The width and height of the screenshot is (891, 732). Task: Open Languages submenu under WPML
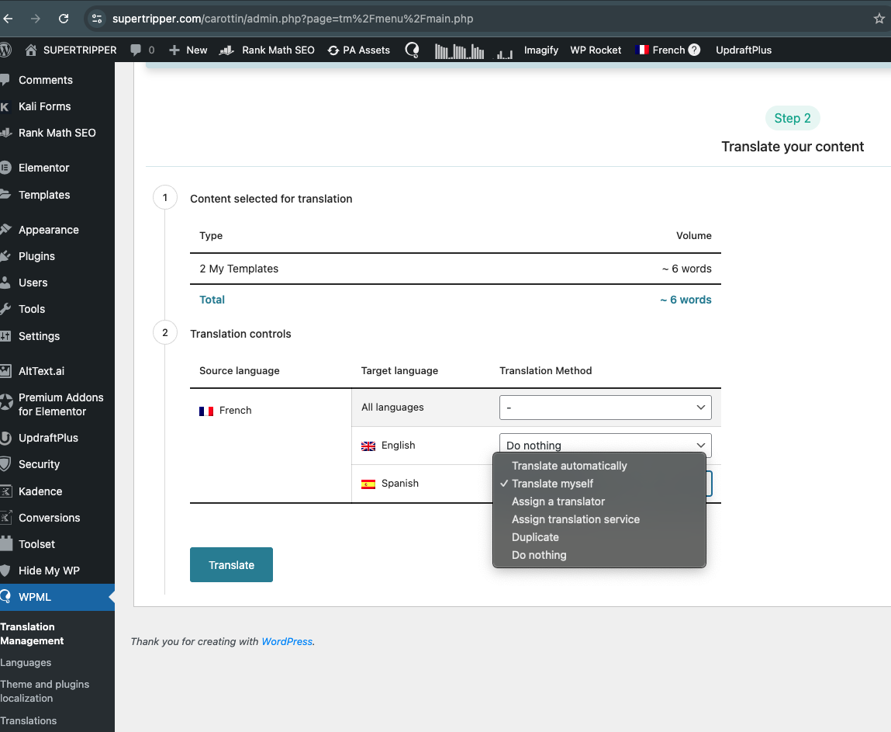pos(26,663)
